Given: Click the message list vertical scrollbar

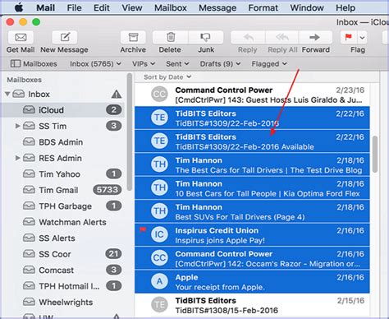Looking at the screenshot, I should [x=375, y=155].
